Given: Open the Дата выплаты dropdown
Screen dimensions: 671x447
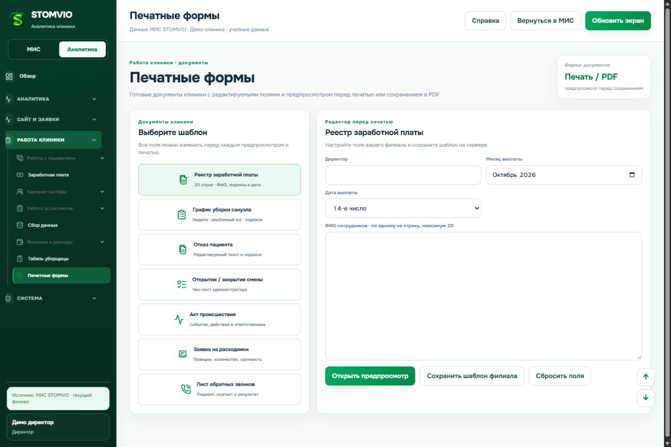Looking at the screenshot, I should (x=403, y=208).
